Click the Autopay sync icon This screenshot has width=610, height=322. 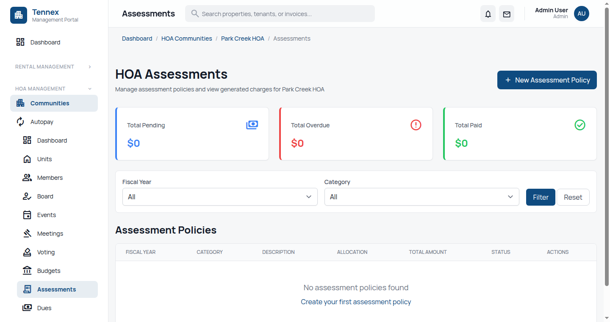click(x=20, y=121)
